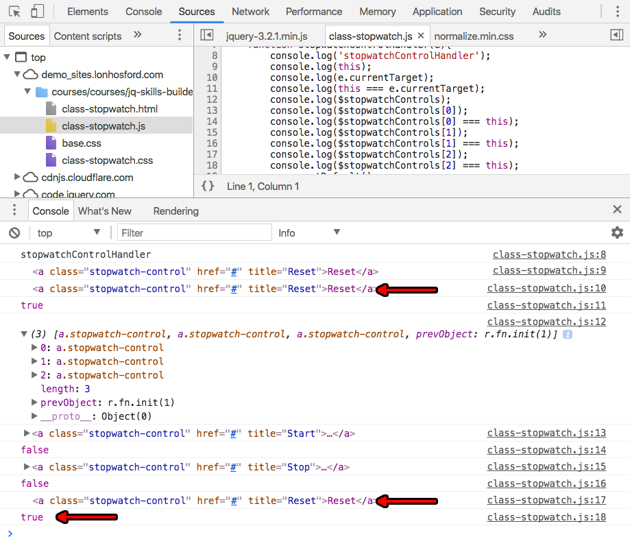Screen dimensions: 630x539
Task: Expand the cdnjs.cloudflare.com node
Action: 17,177
